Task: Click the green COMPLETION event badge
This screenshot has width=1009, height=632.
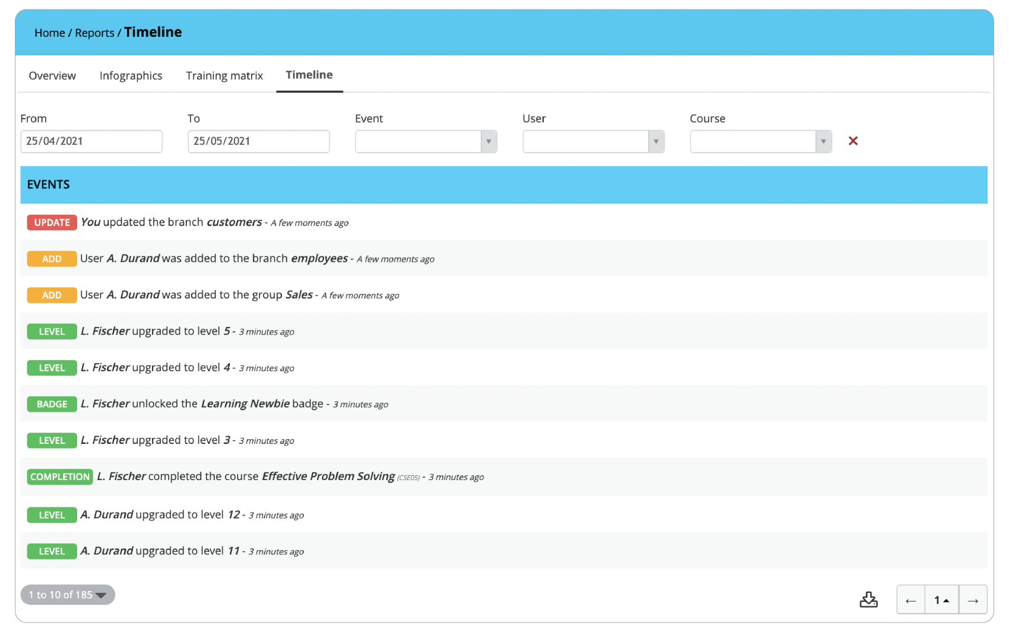Action: (60, 477)
